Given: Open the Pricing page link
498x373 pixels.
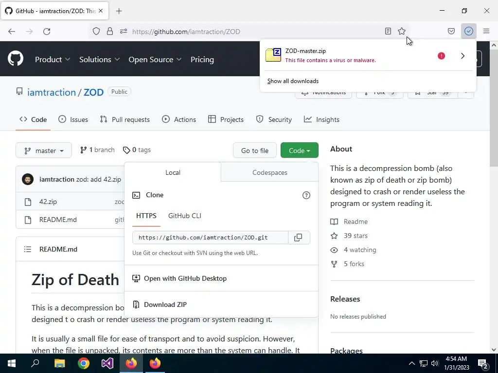Looking at the screenshot, I should [x=202, y=59].
